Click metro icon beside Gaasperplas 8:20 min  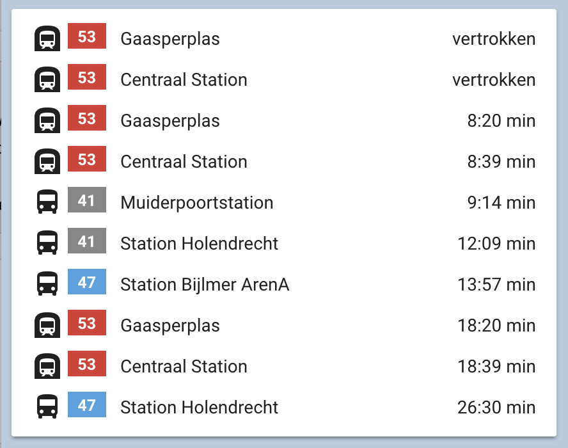[47, 120]
